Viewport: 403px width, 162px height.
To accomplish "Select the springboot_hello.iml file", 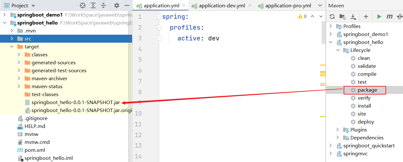I will [49, 158].
